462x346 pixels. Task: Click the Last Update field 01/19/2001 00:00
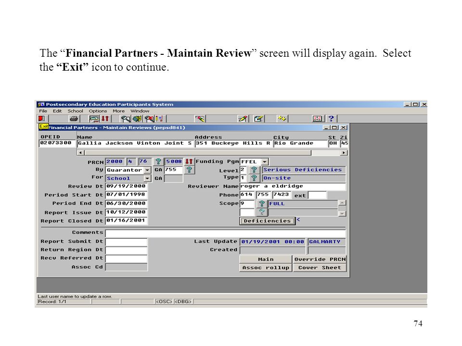(x=273, y=242)
